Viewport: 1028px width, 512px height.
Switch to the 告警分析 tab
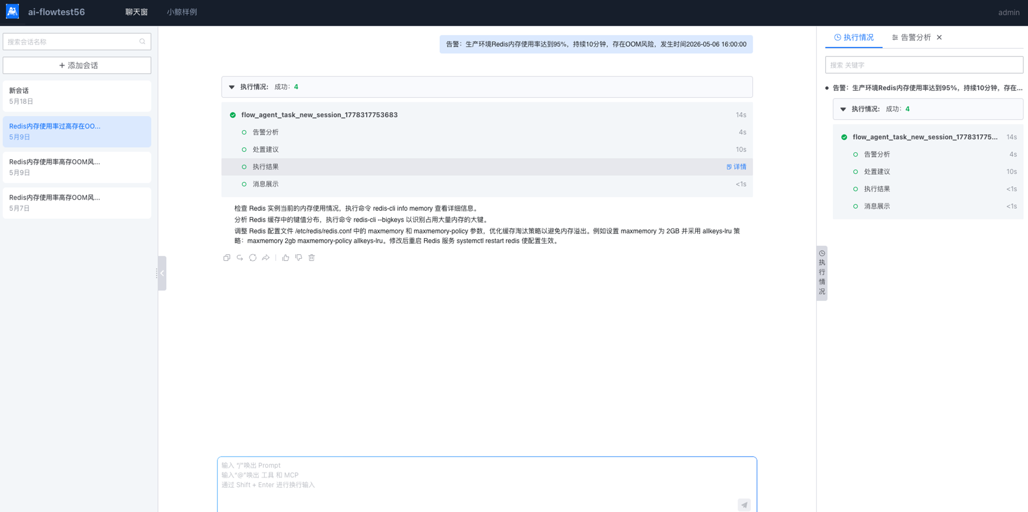[x=911, y=37]
